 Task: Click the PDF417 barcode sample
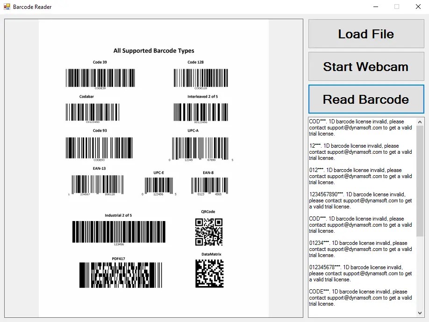click(x=120, y=274)
